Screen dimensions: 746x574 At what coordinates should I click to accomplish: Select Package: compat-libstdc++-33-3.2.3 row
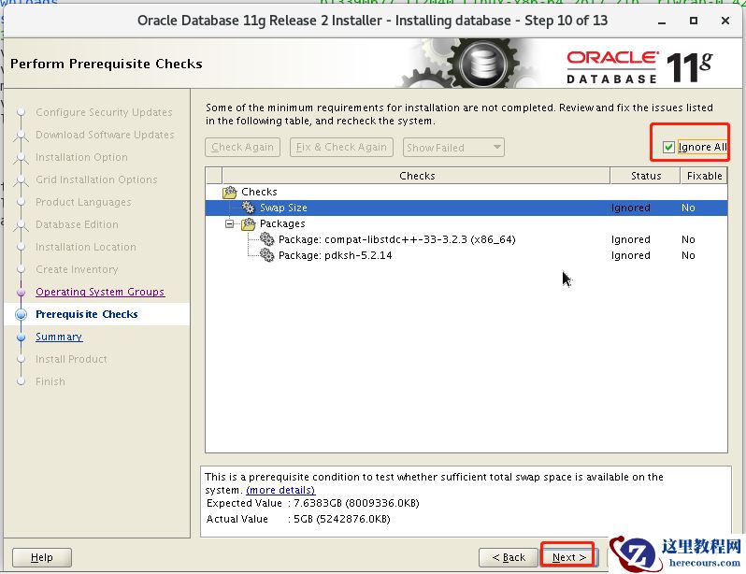pyautogui.click(x=466, y=239)
